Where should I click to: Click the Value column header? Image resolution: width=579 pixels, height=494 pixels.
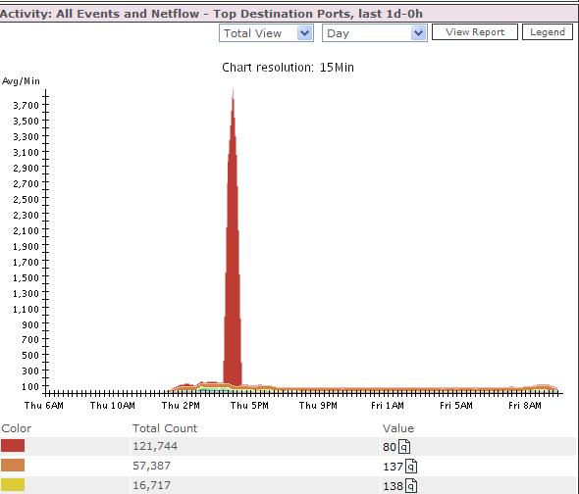398,428
